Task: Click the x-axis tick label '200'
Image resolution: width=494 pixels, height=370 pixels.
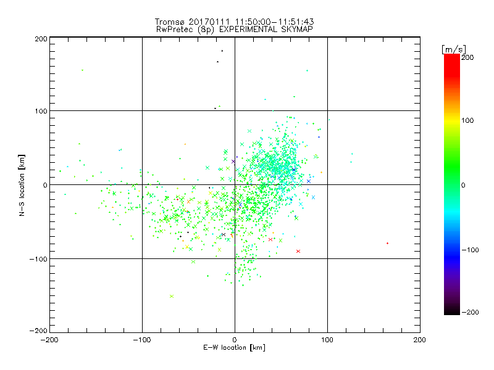Action: [420, 340]
